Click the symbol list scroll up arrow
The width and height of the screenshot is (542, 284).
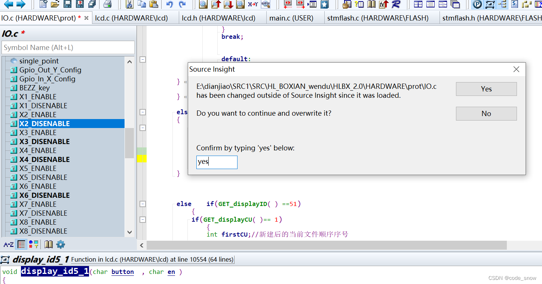[129, 62]
